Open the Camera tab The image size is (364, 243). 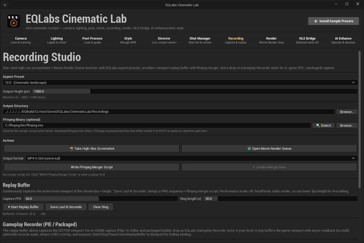21,40
